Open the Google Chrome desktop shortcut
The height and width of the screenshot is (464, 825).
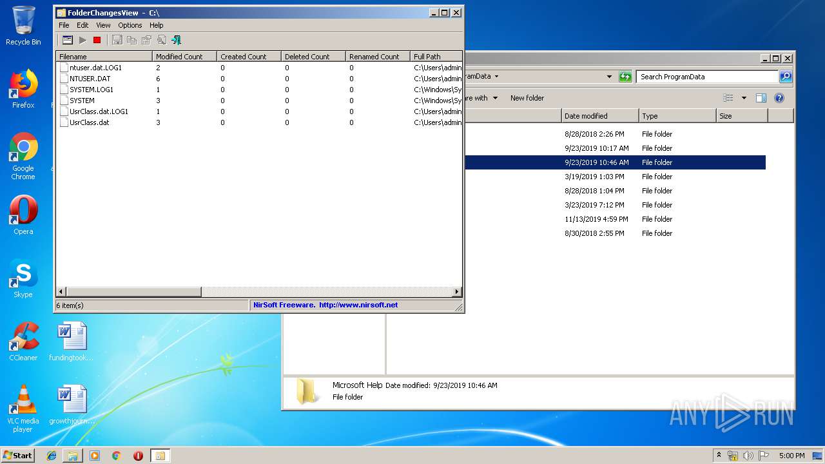(x=23, y=157)
